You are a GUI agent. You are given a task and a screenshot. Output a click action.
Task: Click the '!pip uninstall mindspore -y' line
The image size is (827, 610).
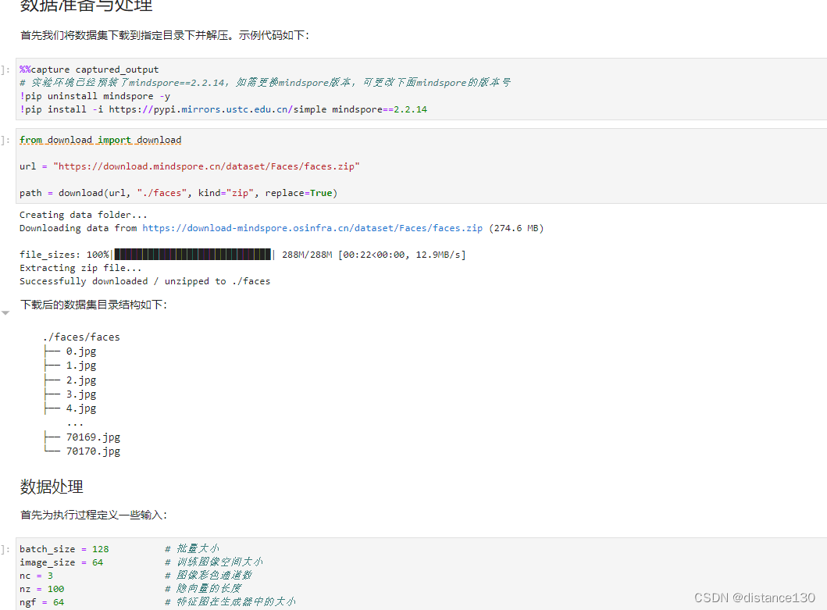pyautogui.click(x=95, y=96)
